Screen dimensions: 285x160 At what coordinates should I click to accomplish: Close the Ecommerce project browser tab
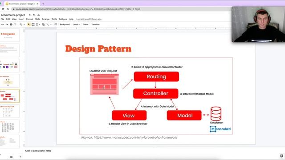tap(37, 4)
